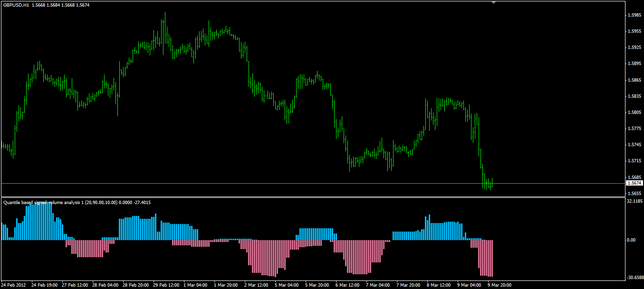Viewport: 644px width, 289px height.
Task: Click the gray chart shift triangle marker
Action: pos(494,3)
